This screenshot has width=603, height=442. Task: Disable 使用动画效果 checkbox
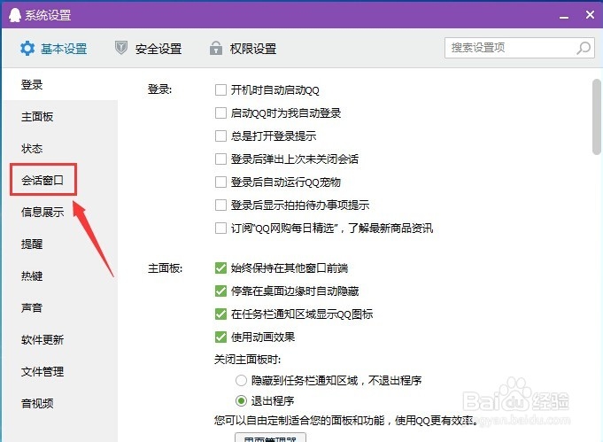click(220, 337)
